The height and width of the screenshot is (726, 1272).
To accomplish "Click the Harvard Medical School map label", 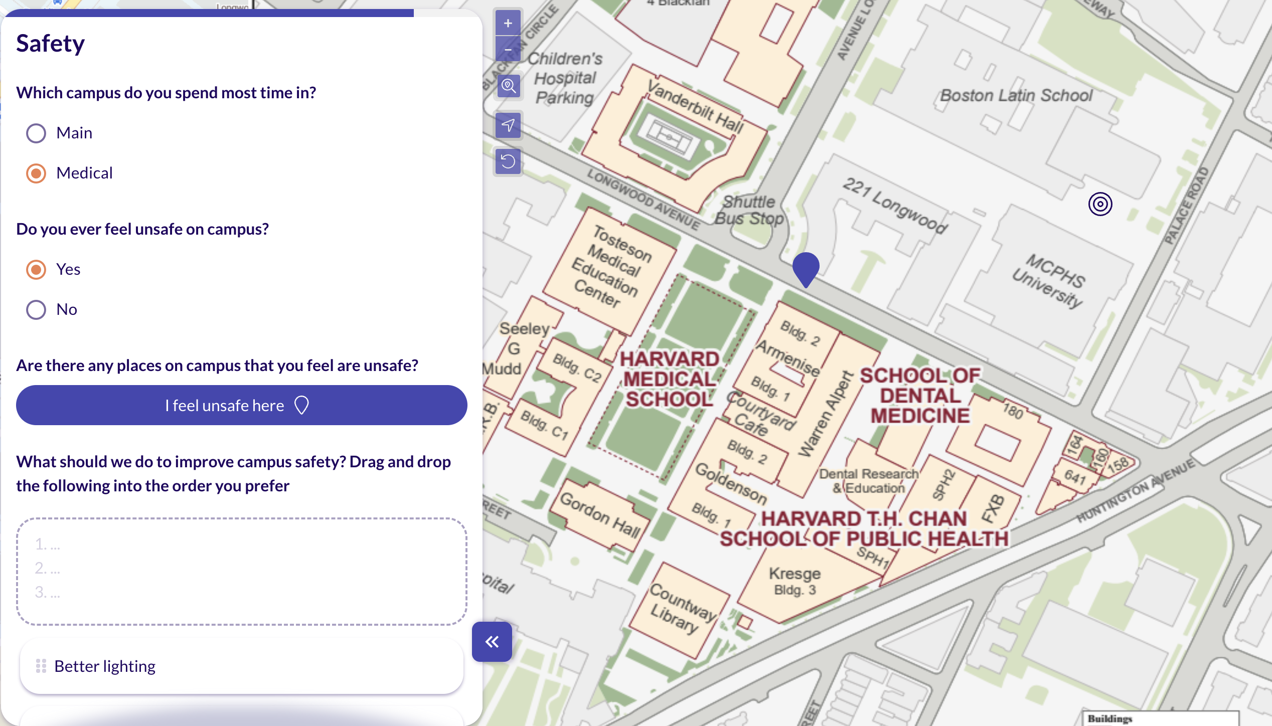I will (x=670, y=379).
